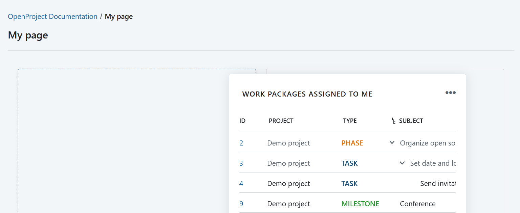
Task: Collapse children of the 'Set date and lo...' task
Action: click(402, 163)
